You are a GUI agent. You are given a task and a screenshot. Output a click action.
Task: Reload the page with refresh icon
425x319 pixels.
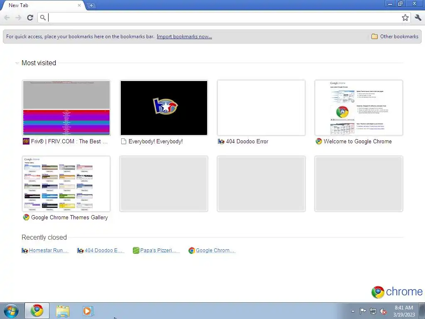click(30, 17)
